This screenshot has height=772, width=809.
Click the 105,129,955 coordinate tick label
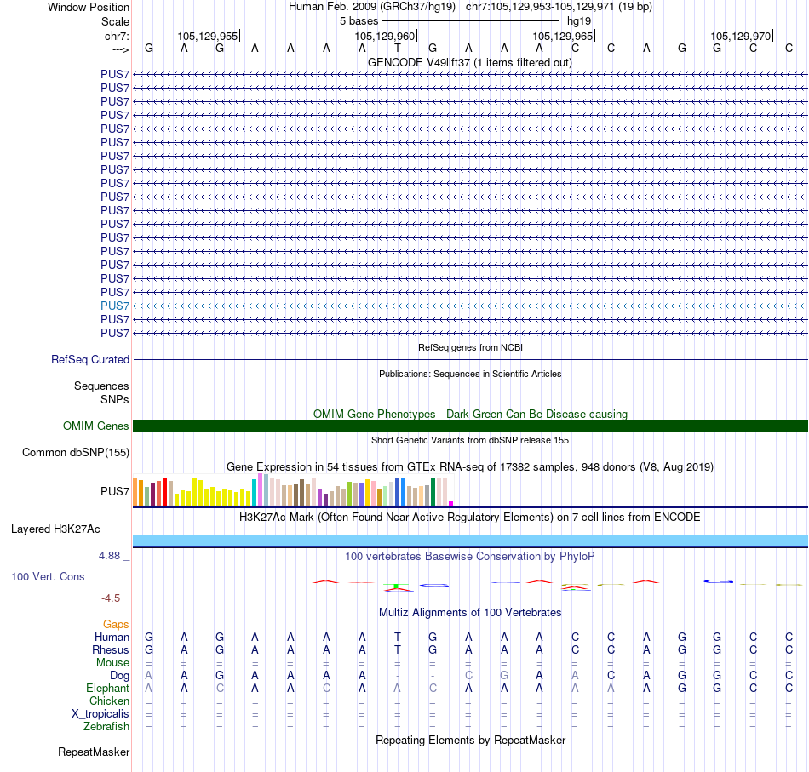point(208,36)
